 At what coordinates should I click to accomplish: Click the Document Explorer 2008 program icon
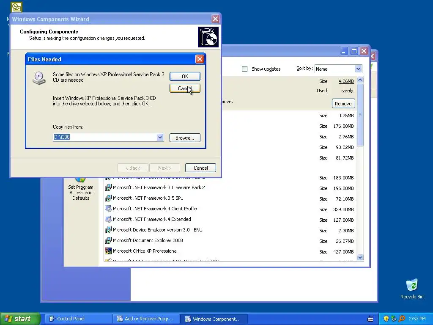pos(108,240)
